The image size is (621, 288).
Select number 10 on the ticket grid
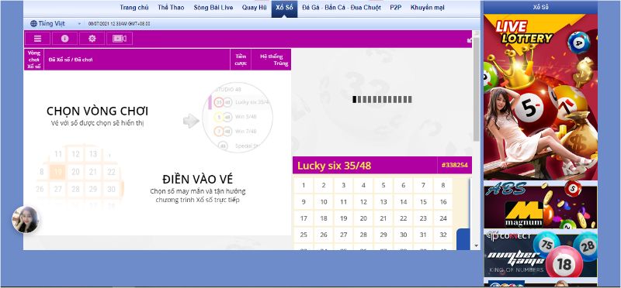(324, 202)
